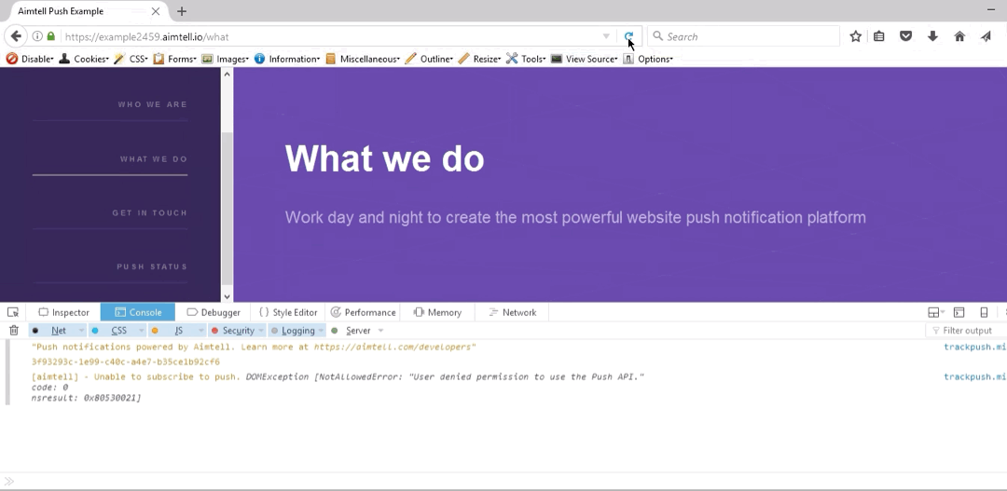
Task: Switch to the Network devtools tab
Action: (513, 312)
